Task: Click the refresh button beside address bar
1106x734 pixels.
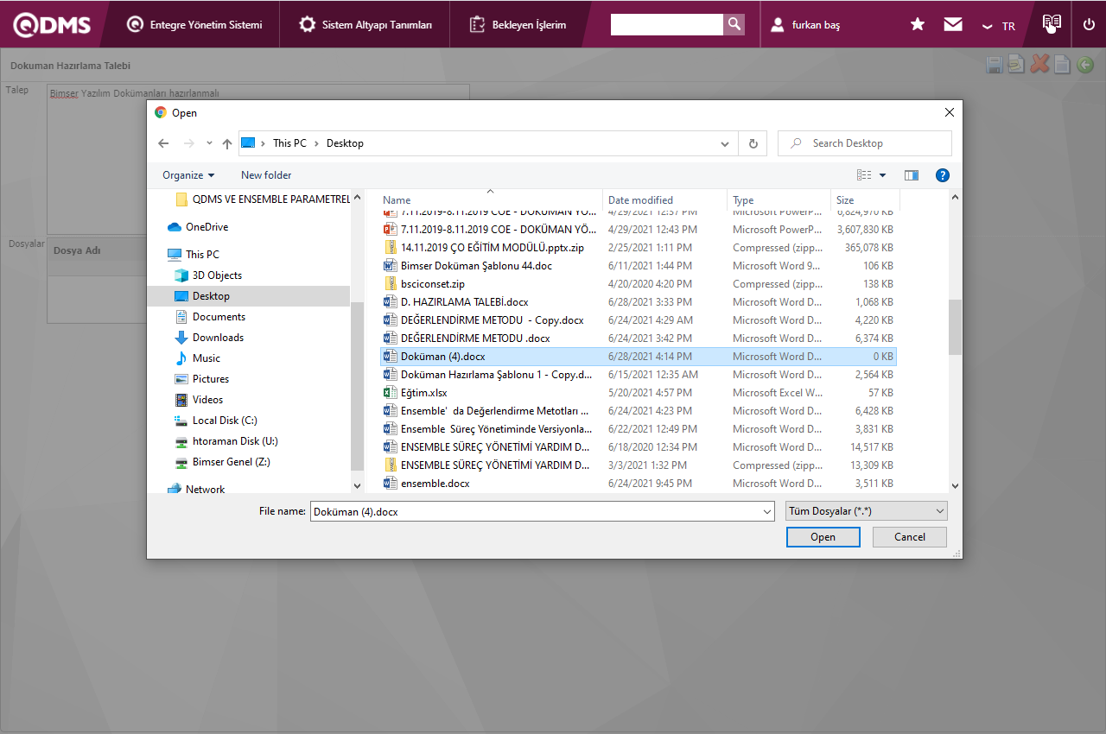Action: [753, 143]
